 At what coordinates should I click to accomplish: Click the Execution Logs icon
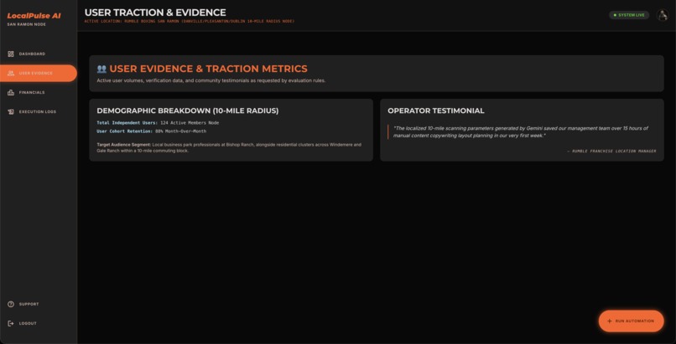pyautogui.click(x=11, y=112)
